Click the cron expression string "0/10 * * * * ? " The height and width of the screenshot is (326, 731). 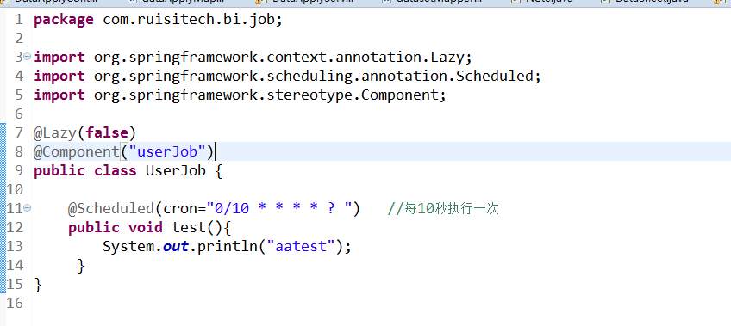[x=279, y=209]
